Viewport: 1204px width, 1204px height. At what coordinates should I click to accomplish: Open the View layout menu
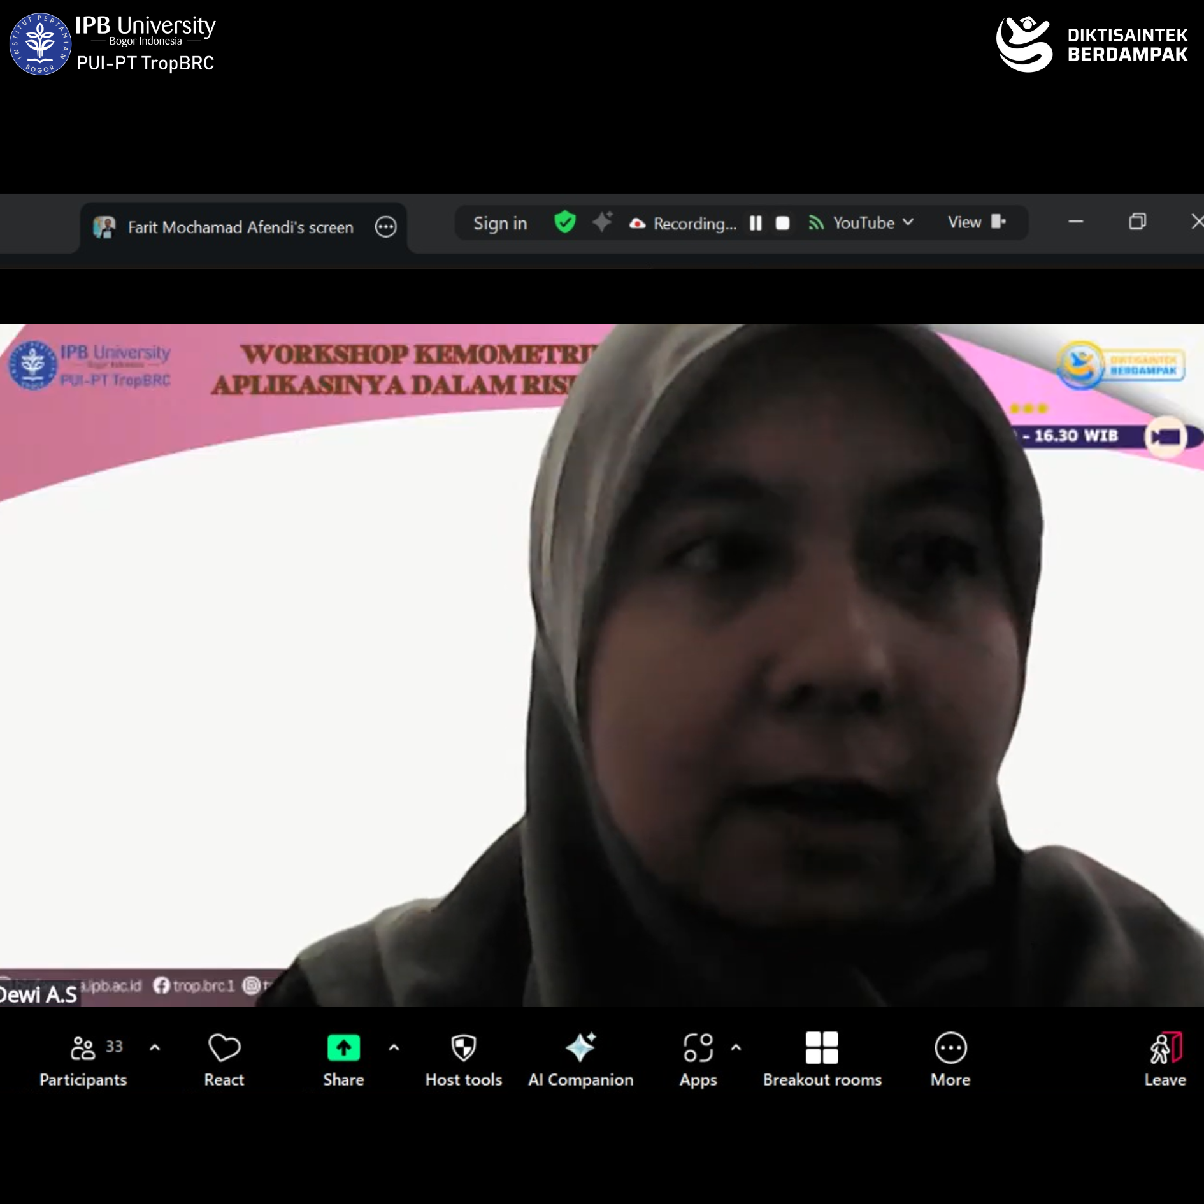pos(976,222)
